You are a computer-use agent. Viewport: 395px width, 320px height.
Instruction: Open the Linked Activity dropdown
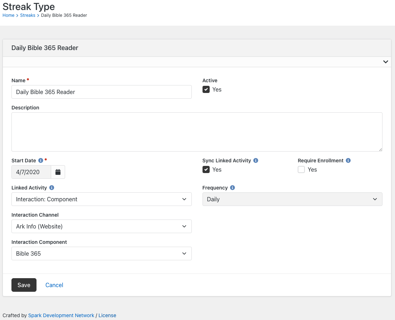click(x=102, y=199)
